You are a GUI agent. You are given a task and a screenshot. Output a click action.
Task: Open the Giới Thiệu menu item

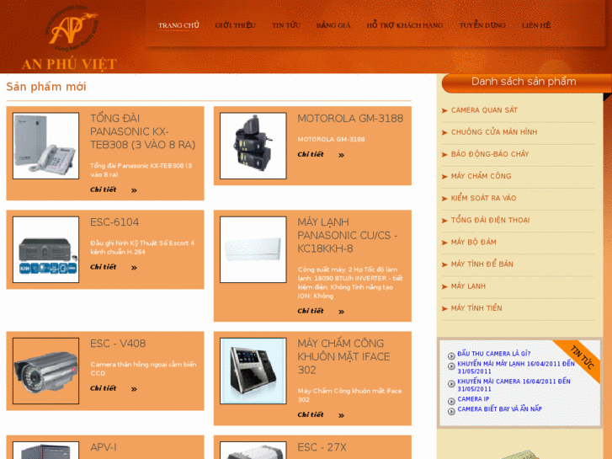pos(235,25)
